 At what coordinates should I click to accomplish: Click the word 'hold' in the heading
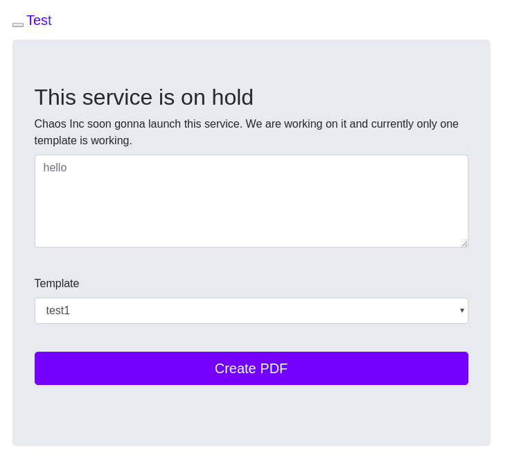pyautogui.click(x=232, y=97)
